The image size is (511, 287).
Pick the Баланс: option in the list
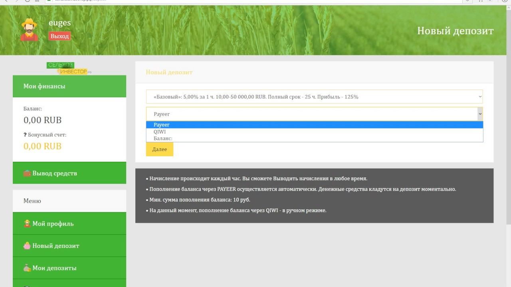tap(315, 138)
